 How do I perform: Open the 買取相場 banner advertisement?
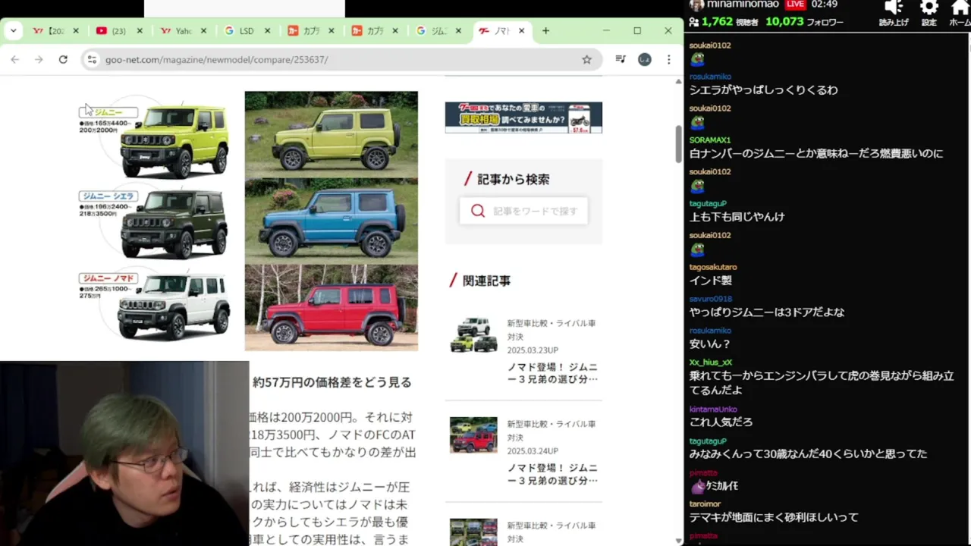coord(523,118)
